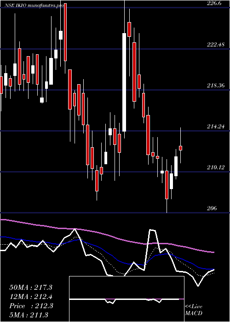Viewport: 230px width, 322px height.
Task: Click inside the MACD histogram box
Action: click(126, 299)
